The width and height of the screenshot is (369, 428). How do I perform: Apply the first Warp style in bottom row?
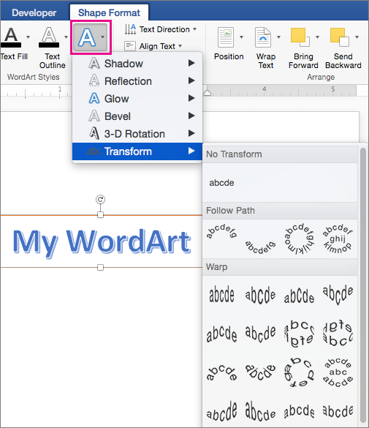coord(221,410)
